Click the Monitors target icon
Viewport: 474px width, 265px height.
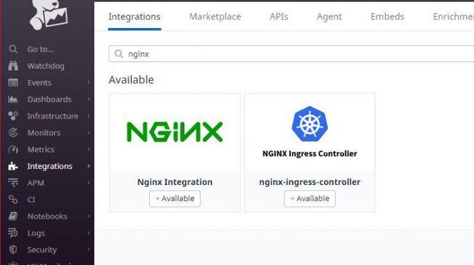tap(13, 132)
